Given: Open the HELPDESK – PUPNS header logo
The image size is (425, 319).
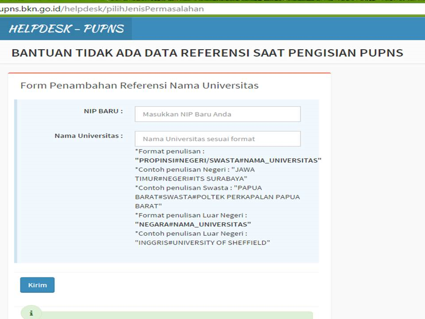Looking at the screenshot, I should [x=66, y=29].
